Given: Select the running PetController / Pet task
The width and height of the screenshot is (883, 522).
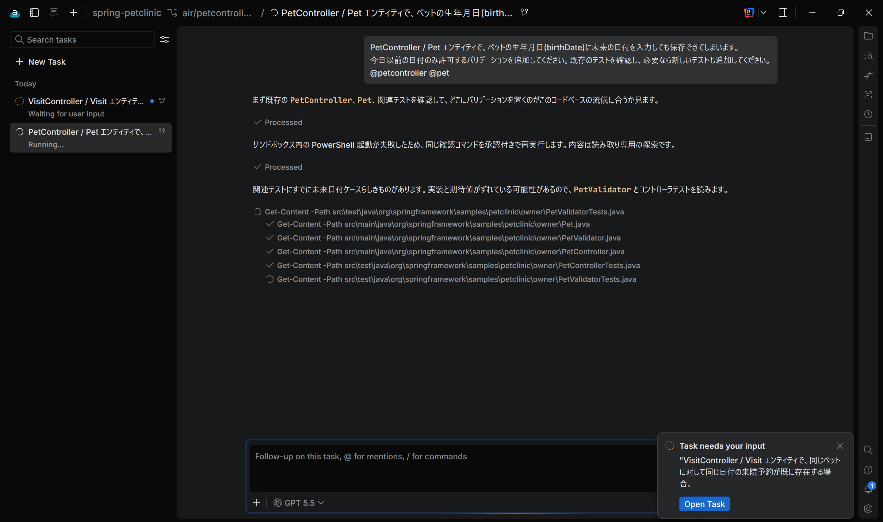Looking at the screenshot, I should [91, 138].
